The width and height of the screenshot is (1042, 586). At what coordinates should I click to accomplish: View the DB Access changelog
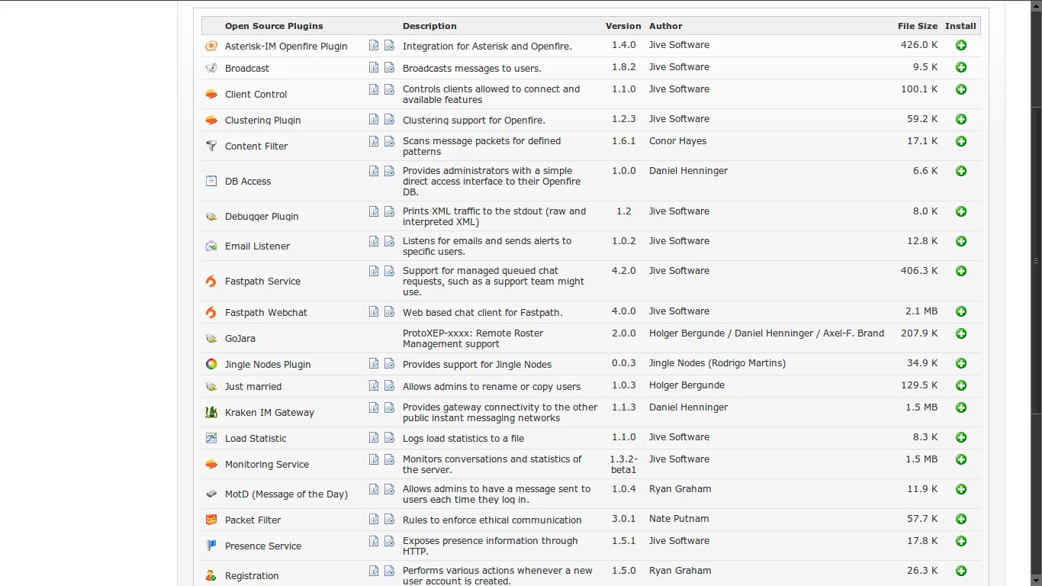coord(389,171)
